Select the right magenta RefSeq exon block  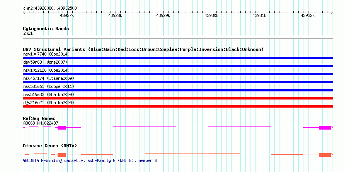(325, 128)
